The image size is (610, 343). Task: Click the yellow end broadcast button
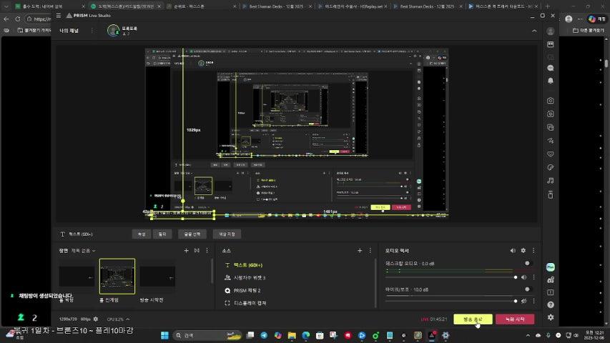[x=473, y=319]
